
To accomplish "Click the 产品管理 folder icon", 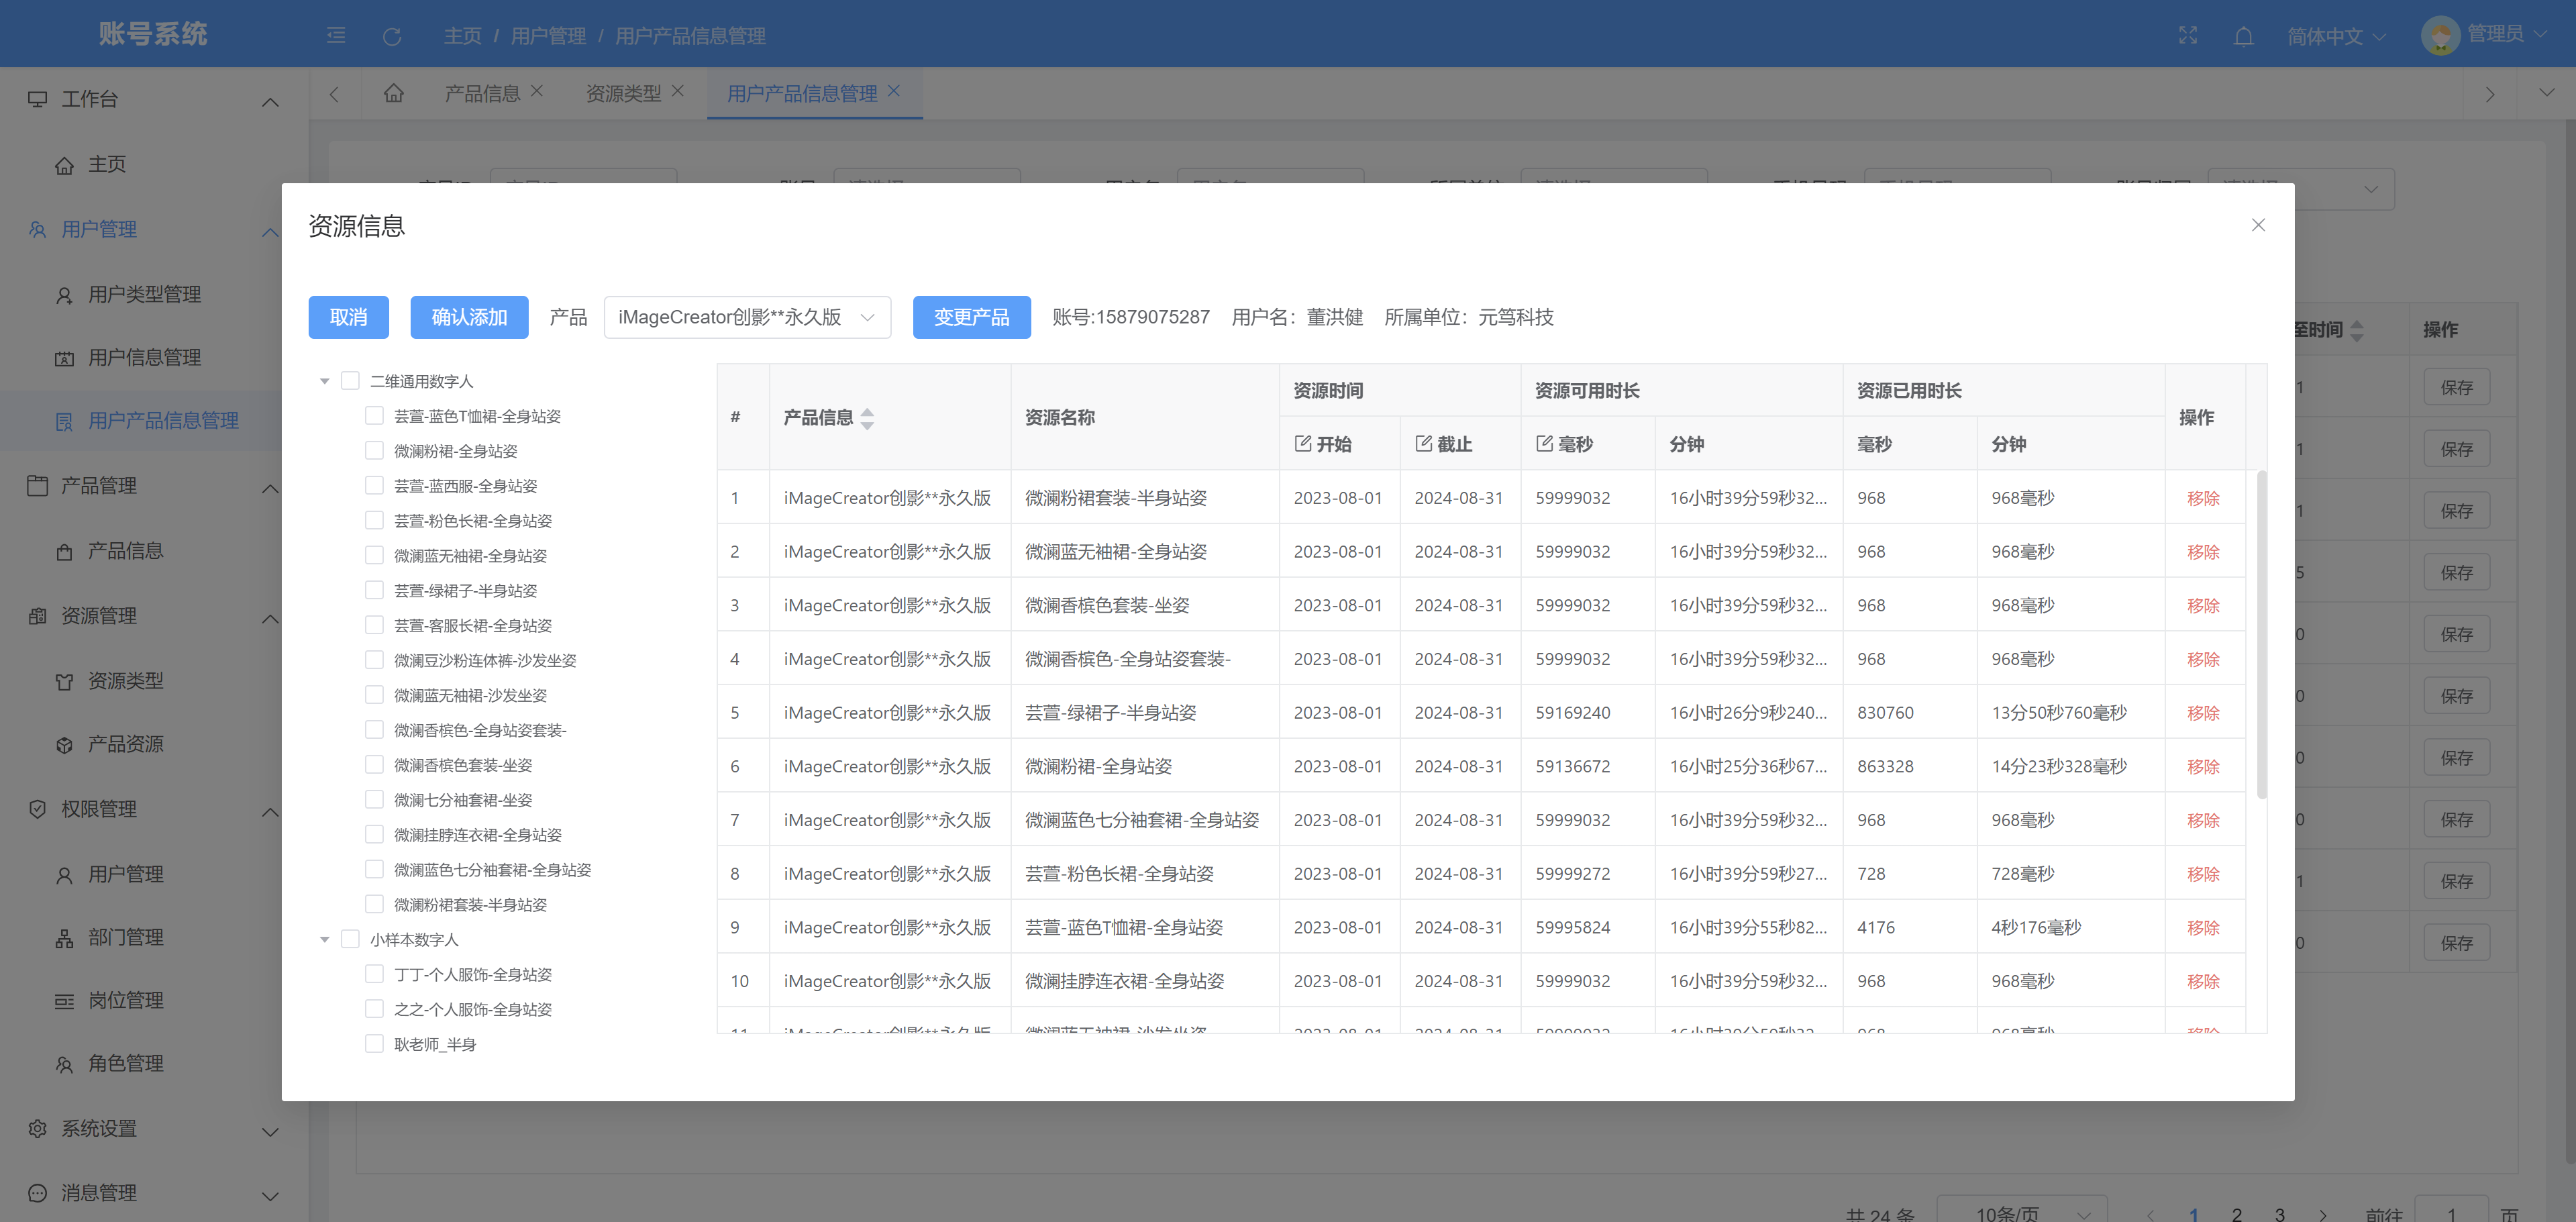I will click(38, 486).
